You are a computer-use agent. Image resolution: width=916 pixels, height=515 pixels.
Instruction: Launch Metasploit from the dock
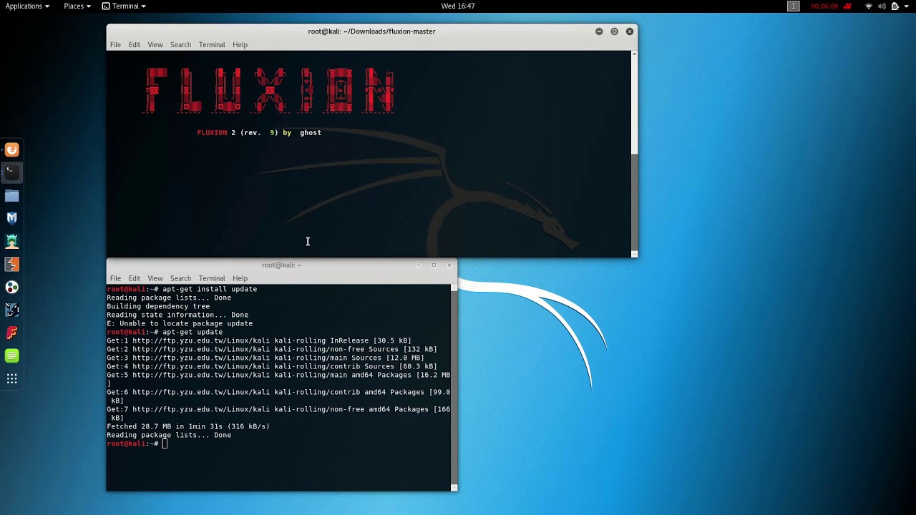(11, 218)
